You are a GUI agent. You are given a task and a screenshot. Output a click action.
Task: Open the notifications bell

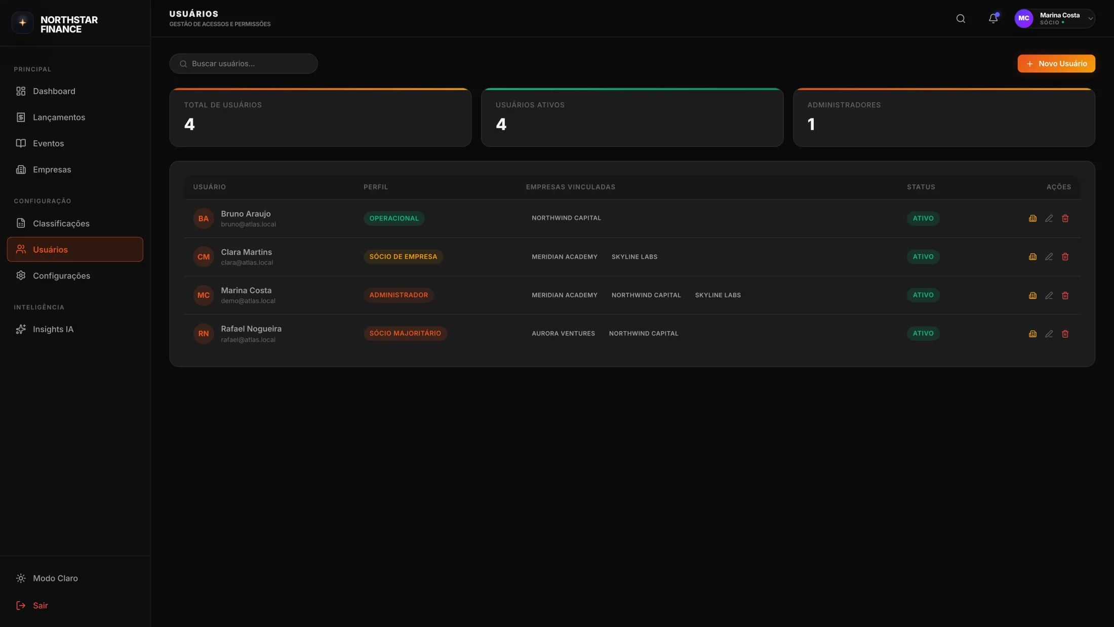[x=993, y=19]
